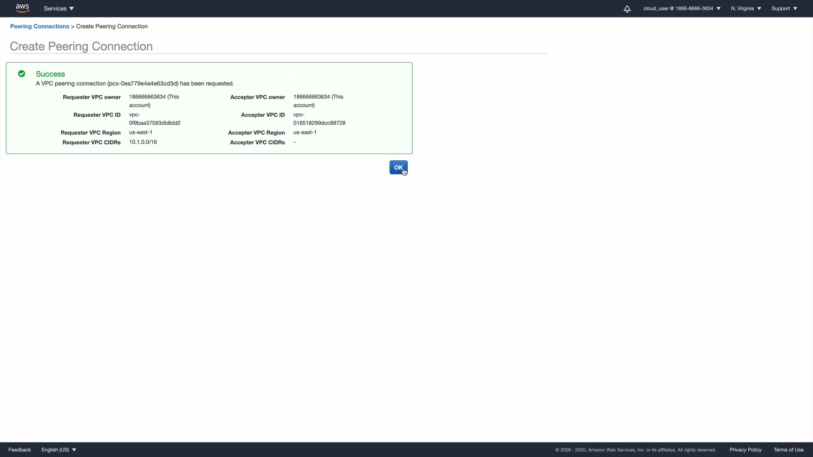Open the Terms of Use link
Viewport: 813px width, 457px height.
coord(788,450)
